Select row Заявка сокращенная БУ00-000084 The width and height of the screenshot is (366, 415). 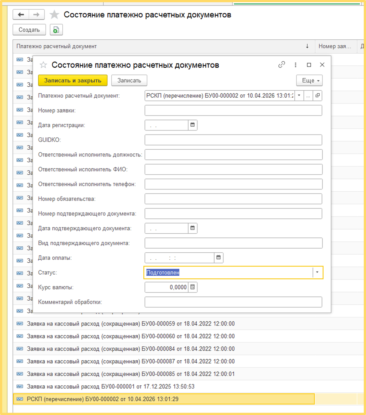[x=164, y=349]
